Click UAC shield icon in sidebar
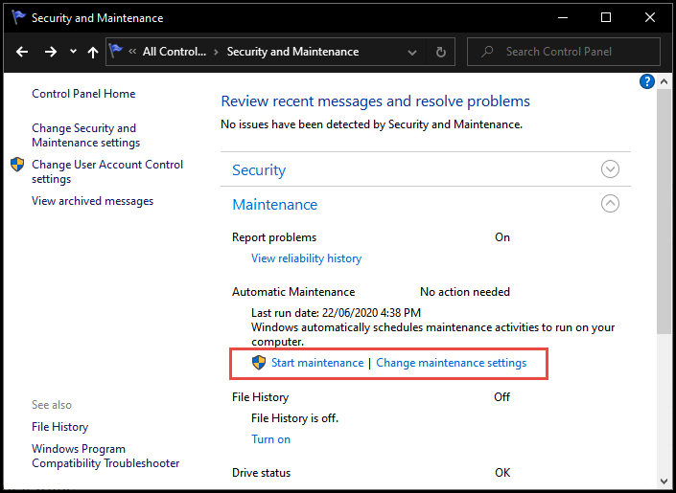676x493 pixels. tap(17, 165)
